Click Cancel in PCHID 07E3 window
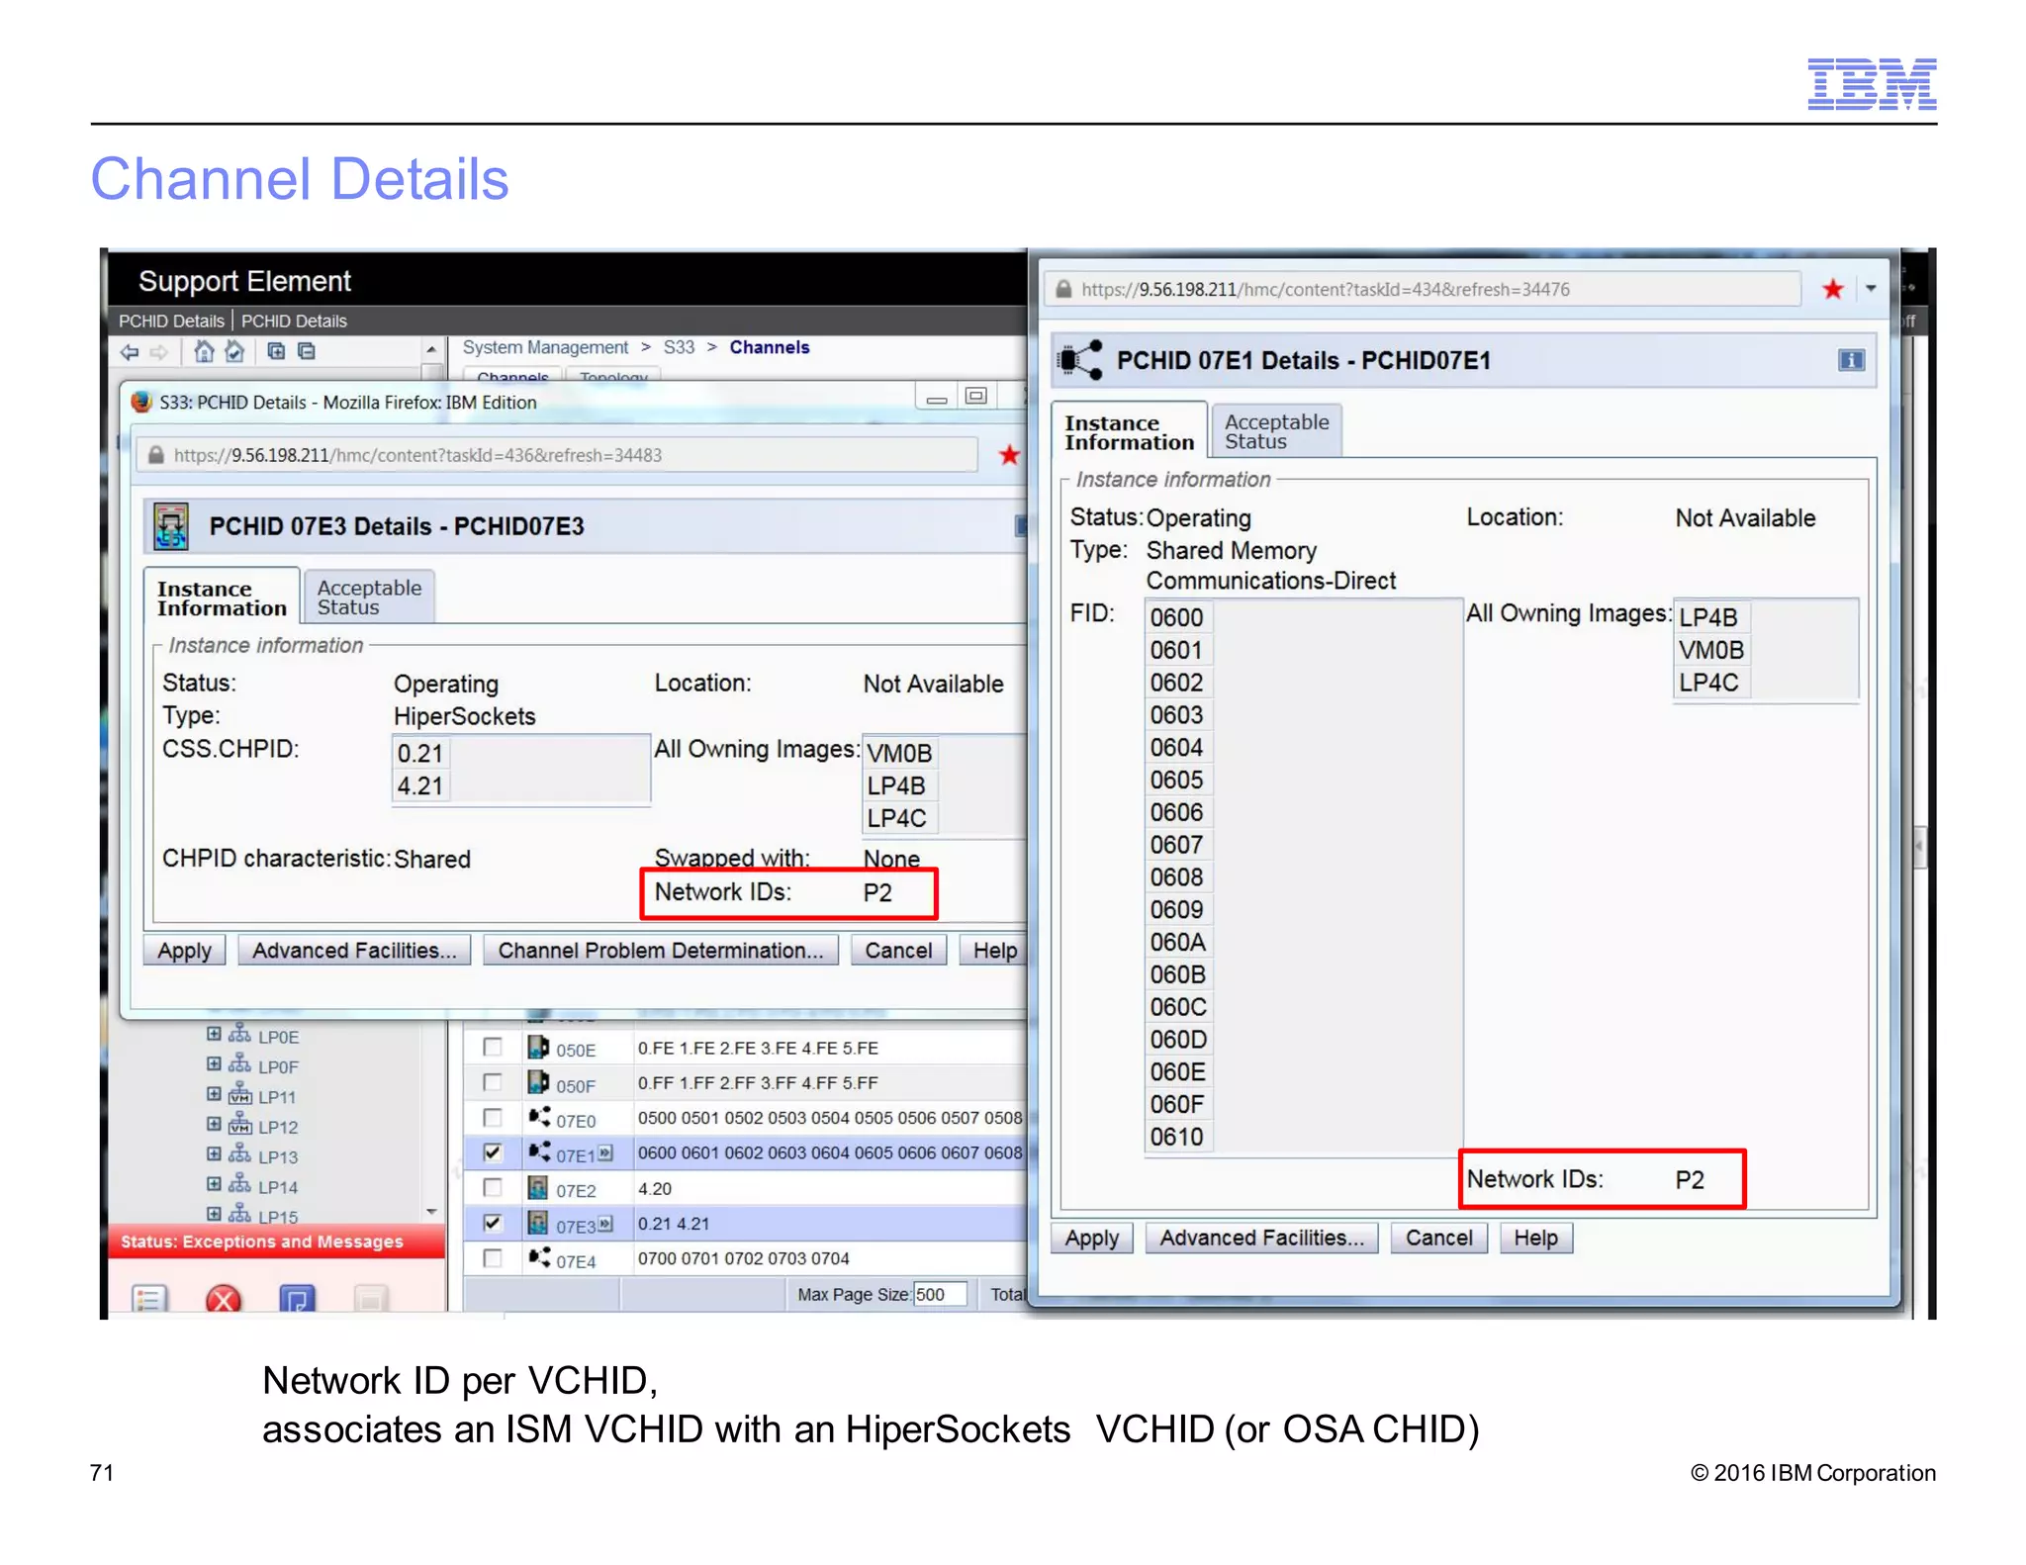 point(898,950)
